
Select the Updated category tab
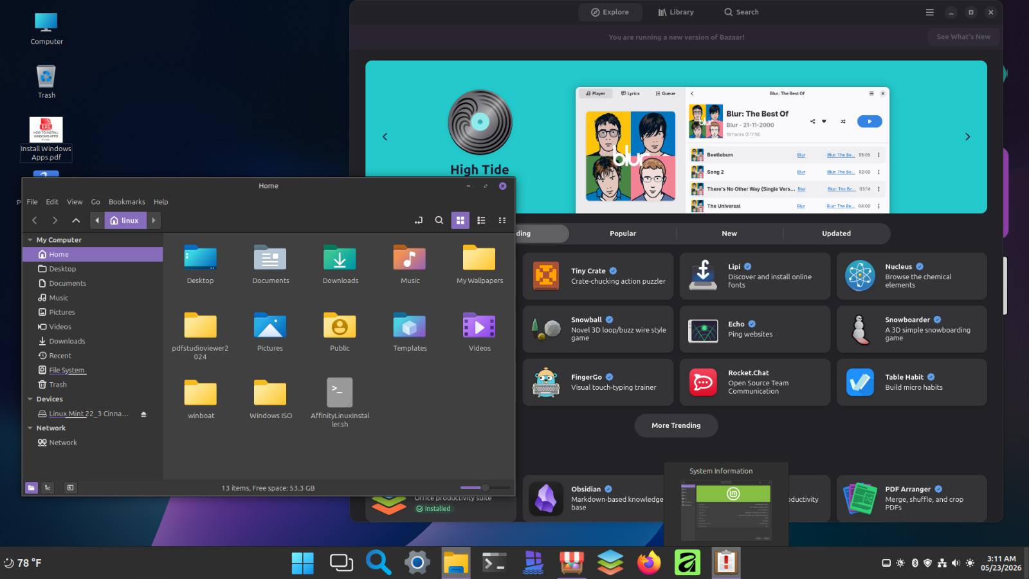836,234
